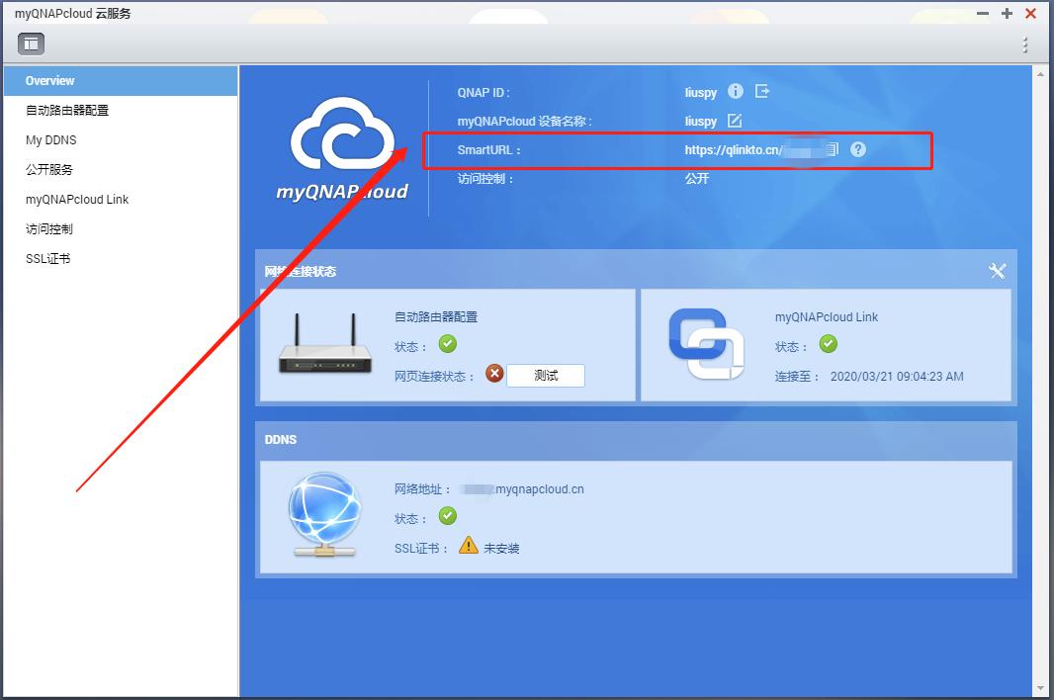Viewport: 1054px width, 700px height.
Task: Click the DDNS globe icon
Action: pos(324,514)
